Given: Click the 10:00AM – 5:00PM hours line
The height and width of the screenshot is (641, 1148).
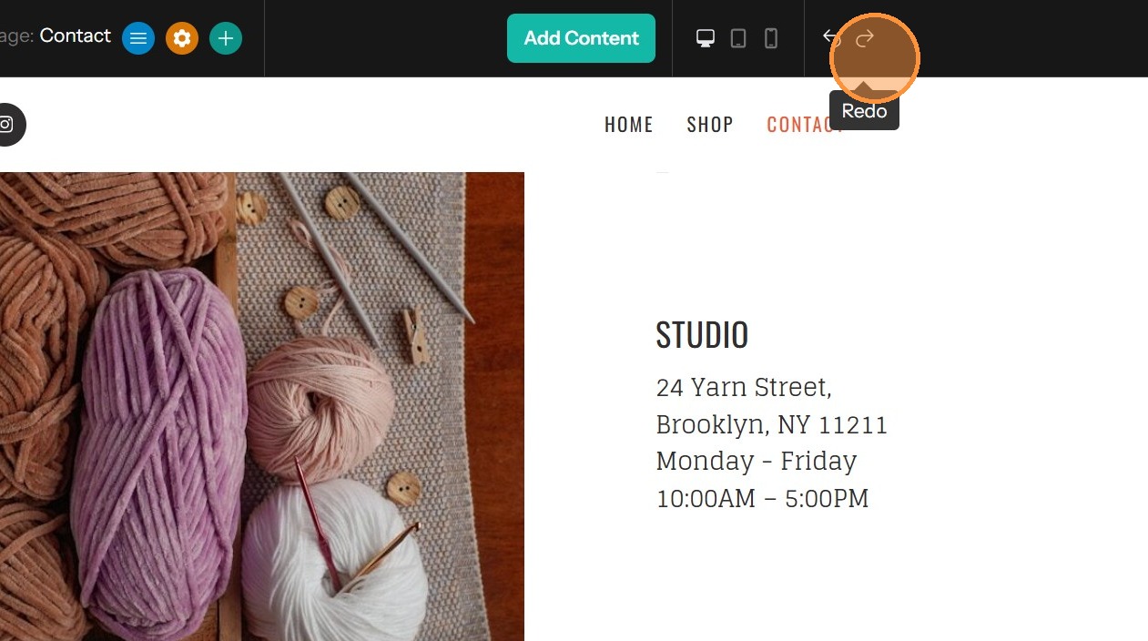Looking at the screenshot, I should click(x=762, y=499).
